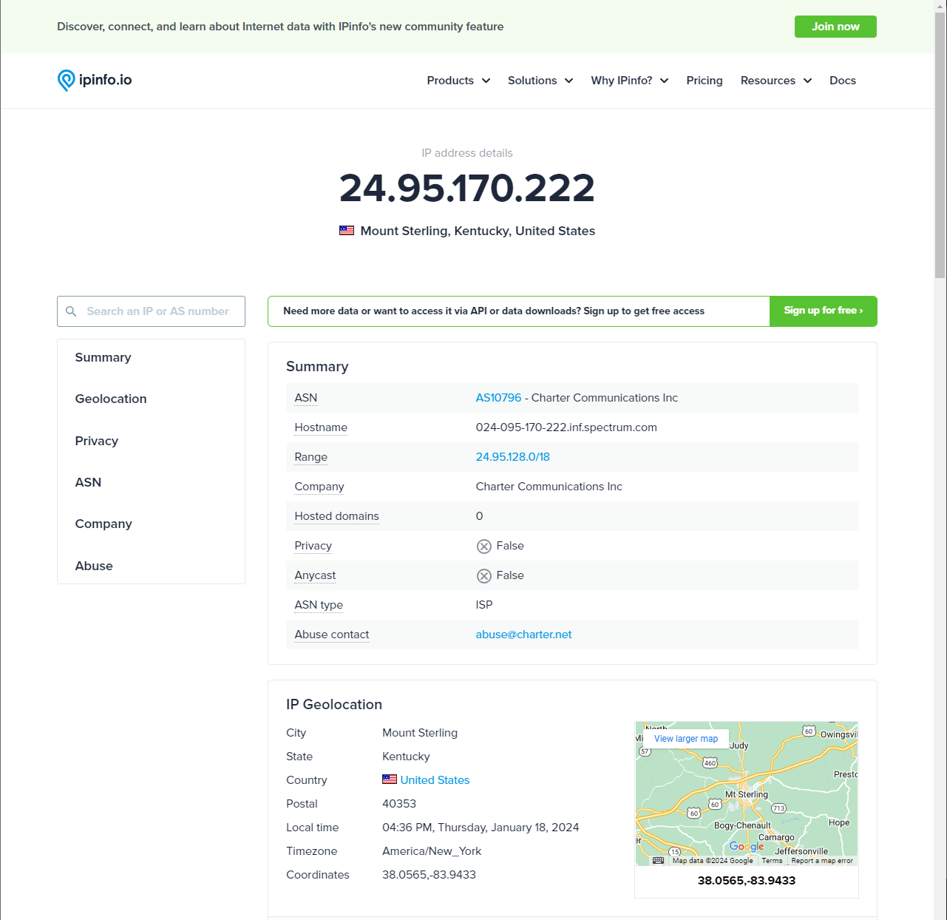The height and width of the screenshot is (920, 947).
Task: Click the ISP value
Action: (484, 605)
